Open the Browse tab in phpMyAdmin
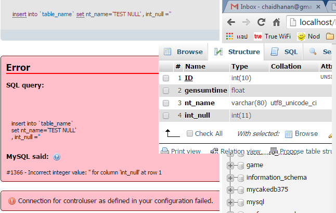 183,52
